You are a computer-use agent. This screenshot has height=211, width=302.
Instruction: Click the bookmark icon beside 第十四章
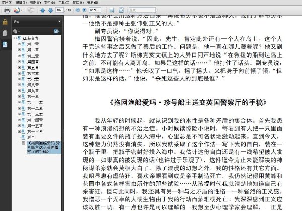(x=23, y=120)
